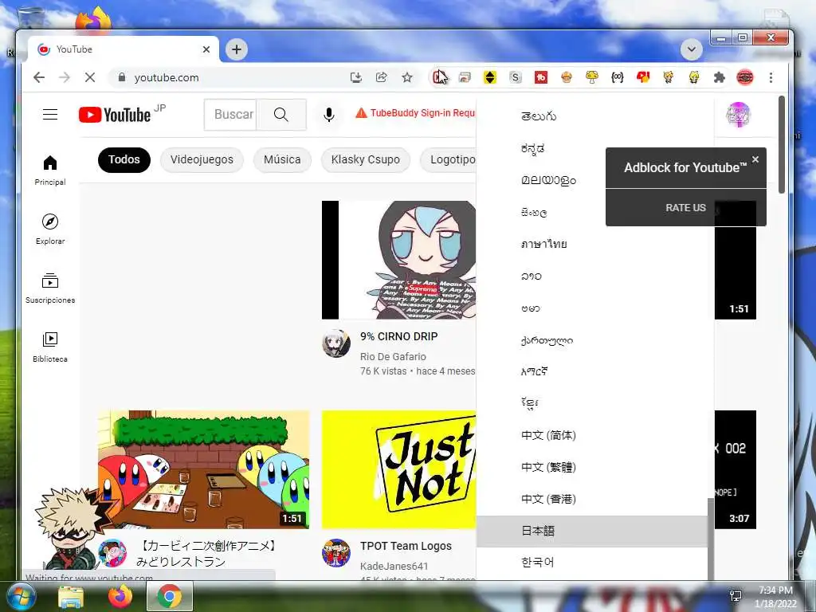
Task: Select the Videojuegos filter chip
Action: tap(202, 159)
